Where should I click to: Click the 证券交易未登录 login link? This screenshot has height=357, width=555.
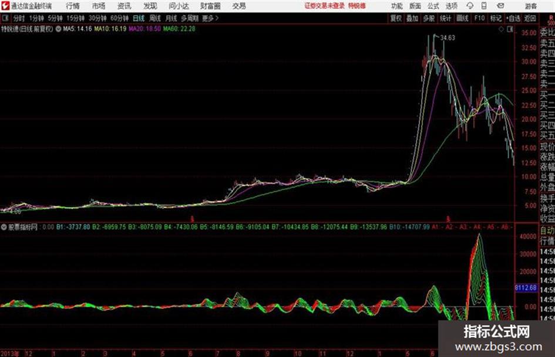coord(325,6)
